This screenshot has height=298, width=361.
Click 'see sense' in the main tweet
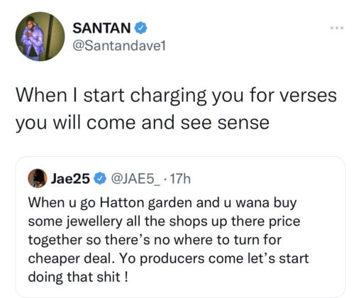coord(225,123)
